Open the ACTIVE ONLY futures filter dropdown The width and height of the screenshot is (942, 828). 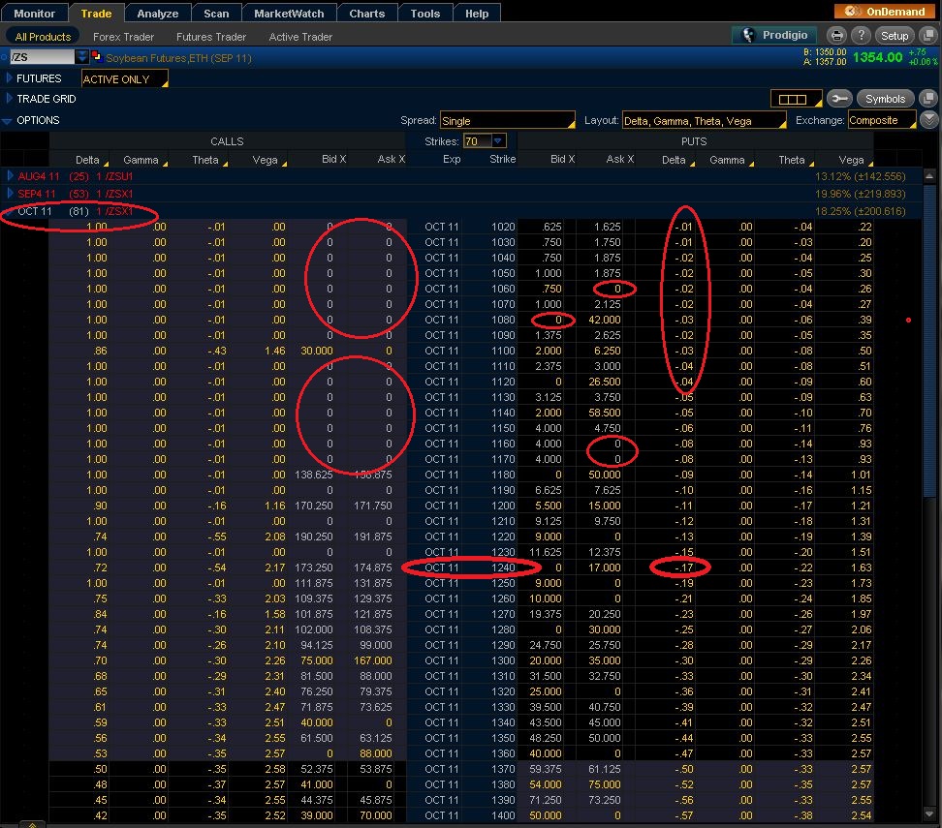124,79
